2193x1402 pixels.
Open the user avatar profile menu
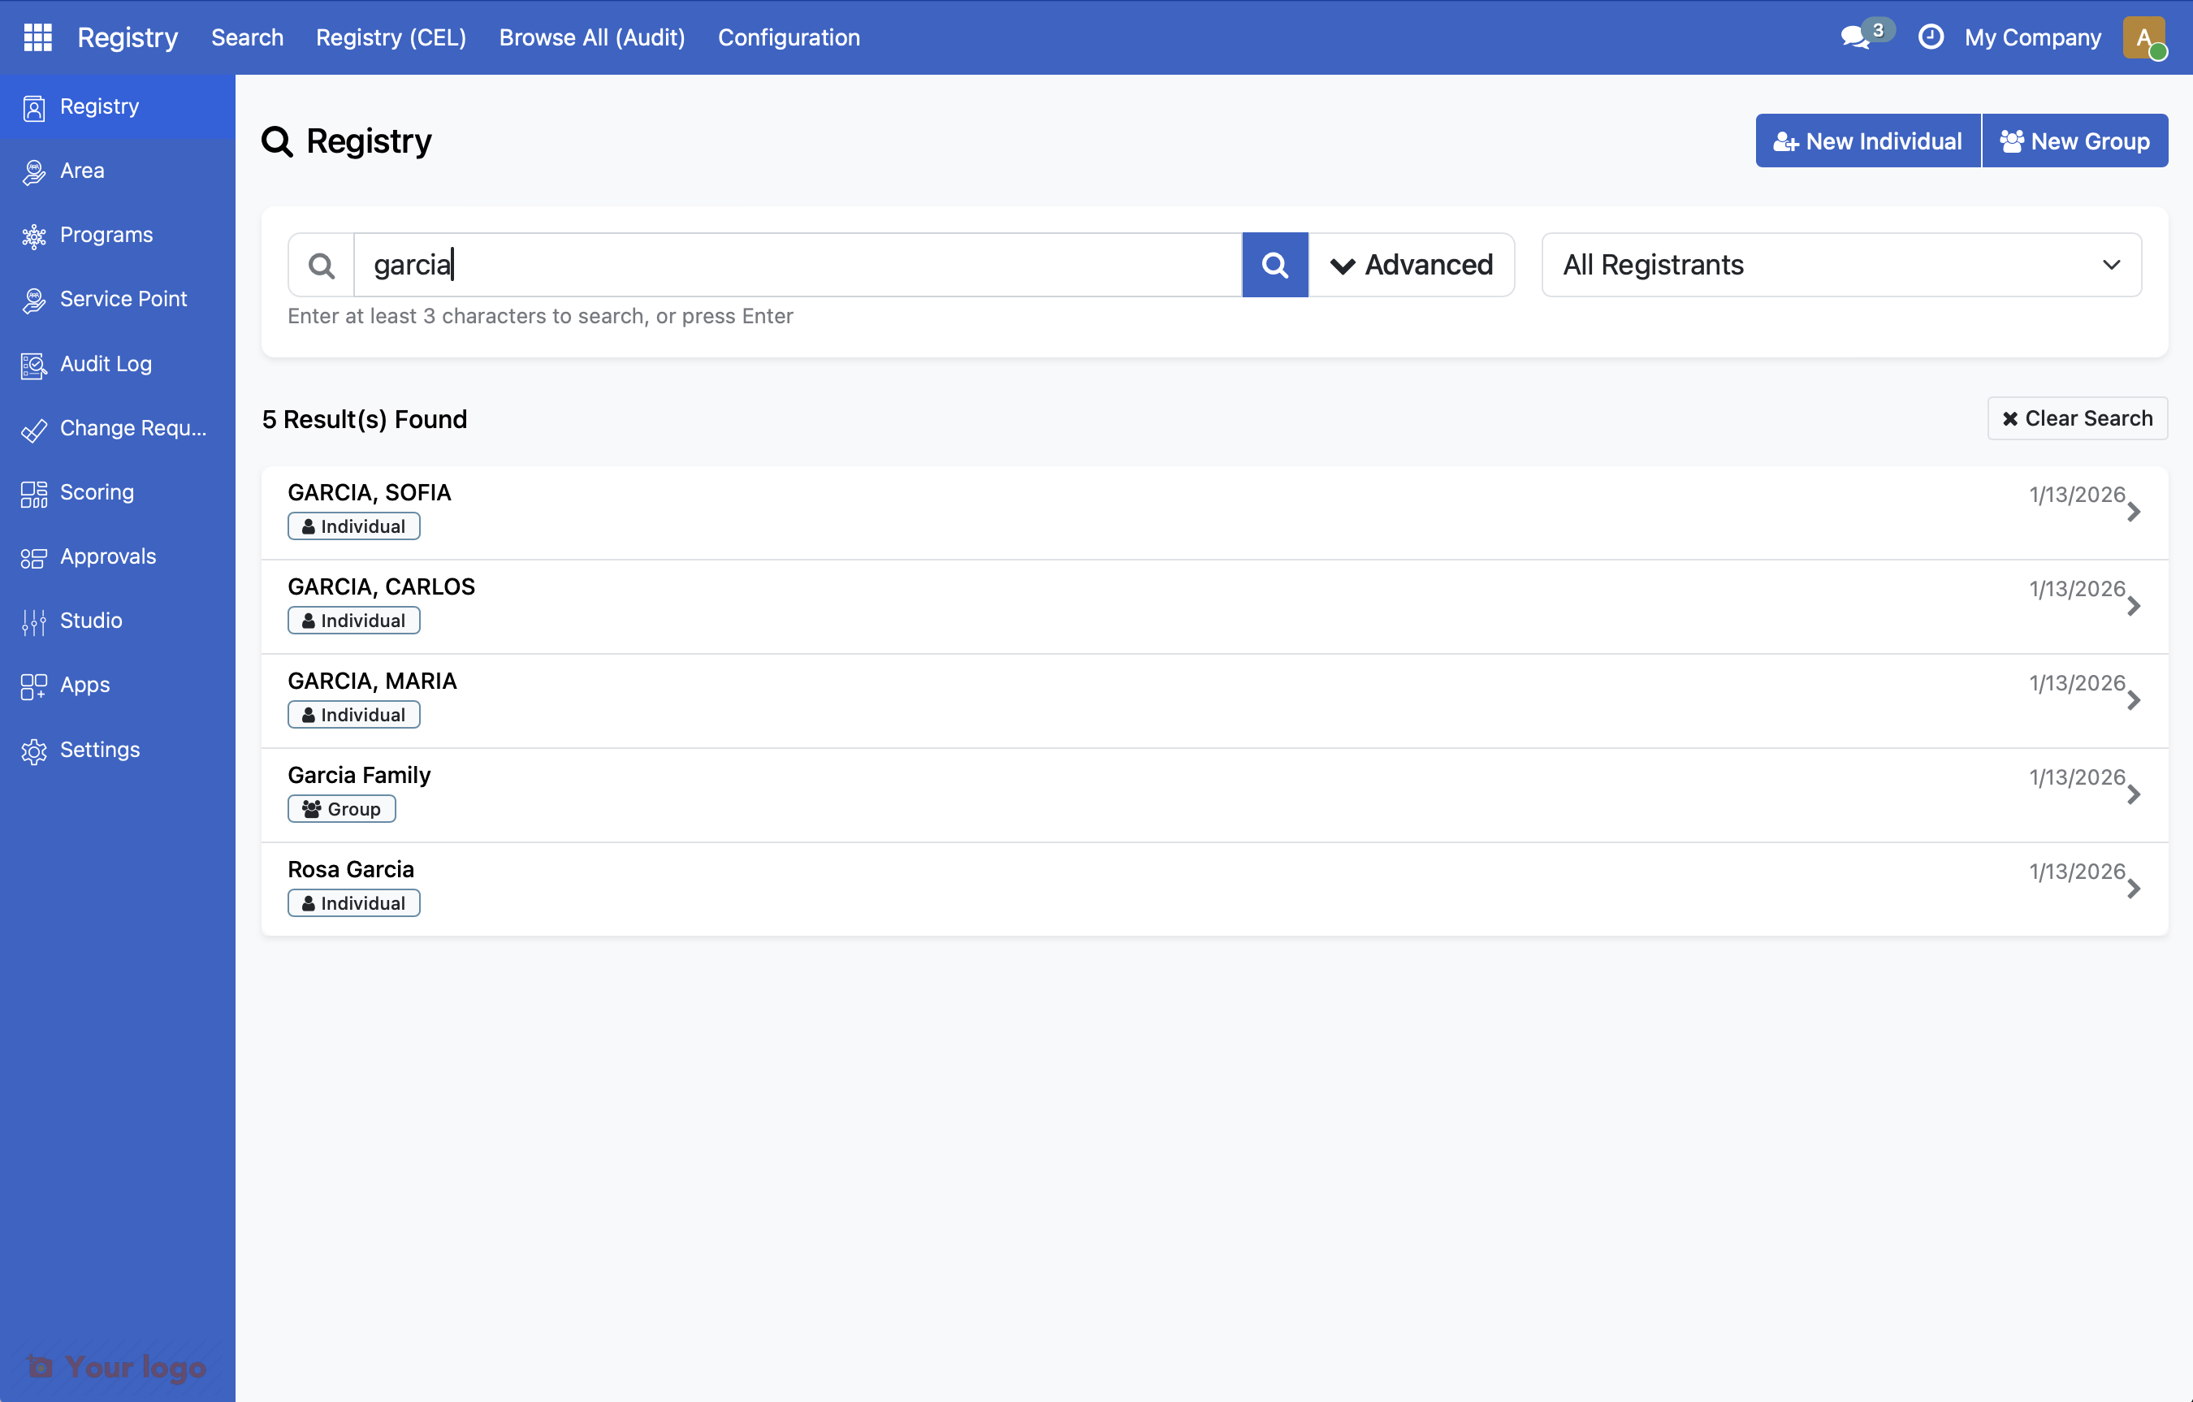(2146, 37)
